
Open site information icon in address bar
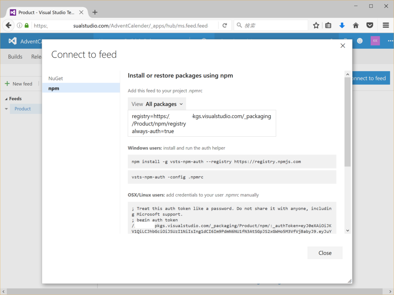click(19, 25)
